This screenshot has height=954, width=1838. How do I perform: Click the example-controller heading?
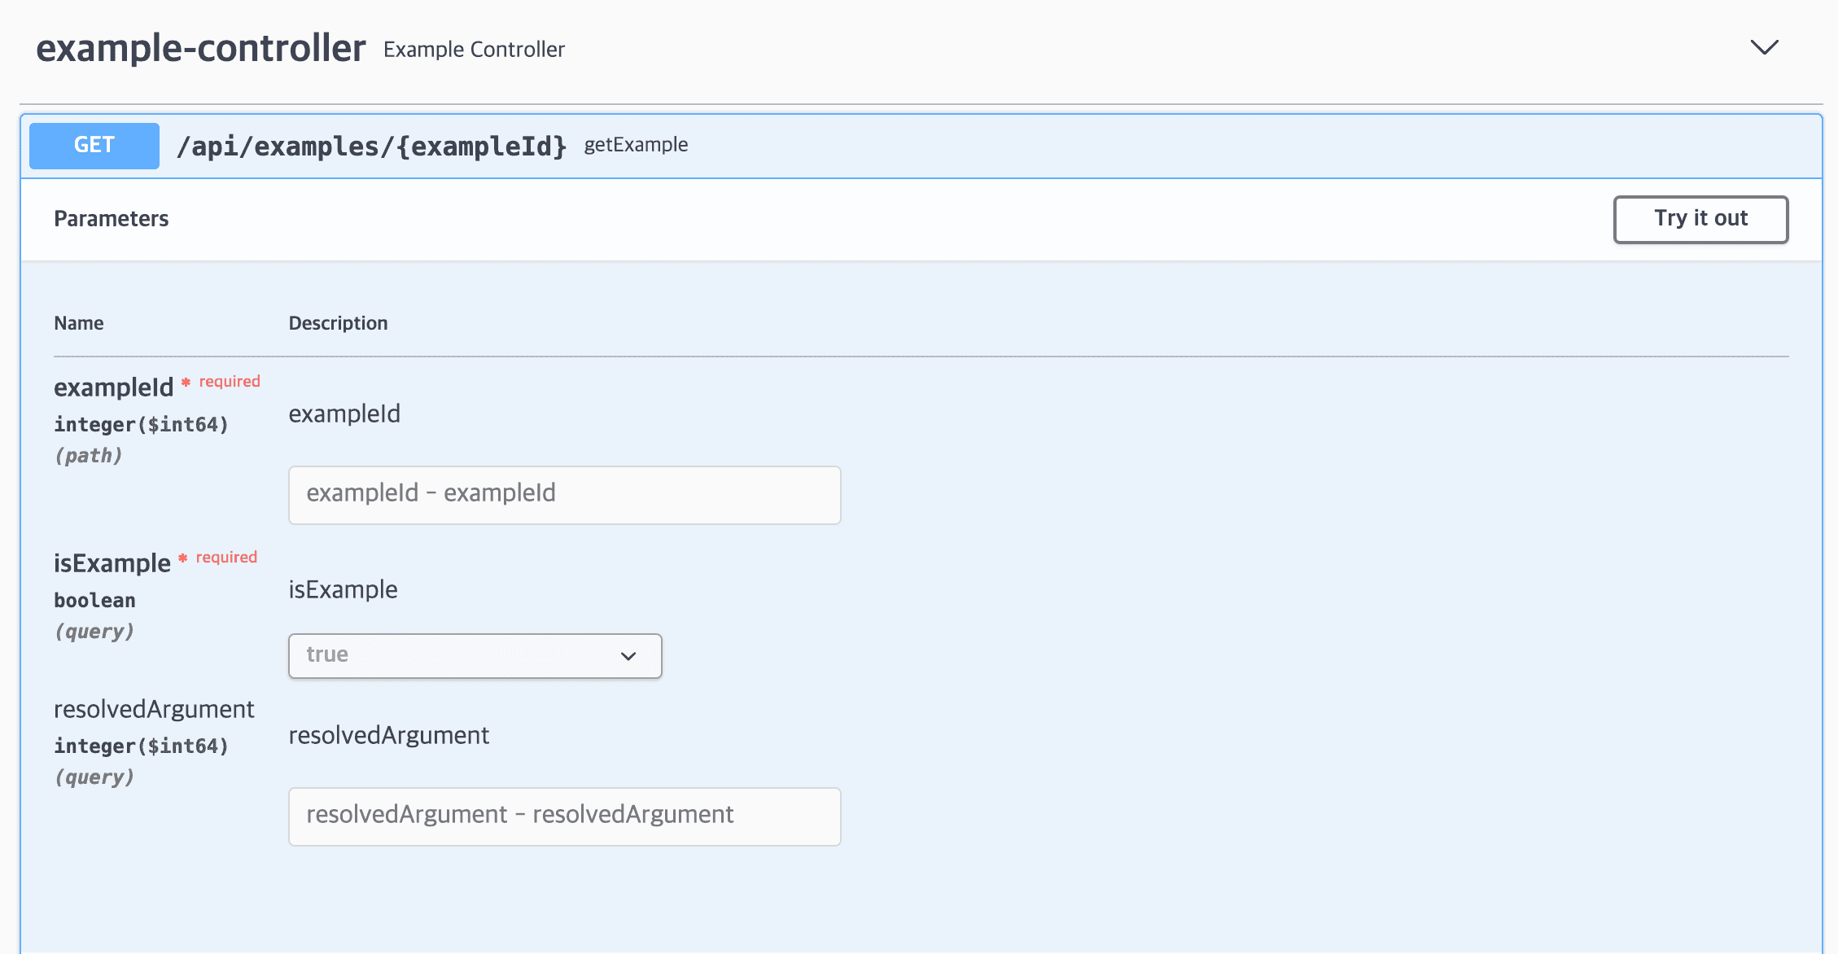pos(201,48)
